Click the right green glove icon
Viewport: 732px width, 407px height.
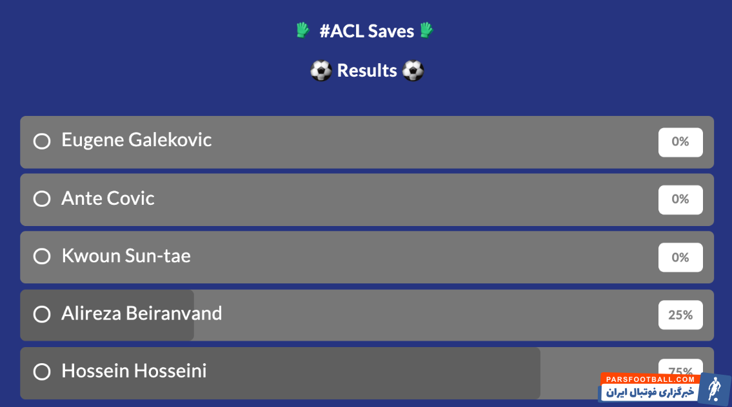coord(426,30)
